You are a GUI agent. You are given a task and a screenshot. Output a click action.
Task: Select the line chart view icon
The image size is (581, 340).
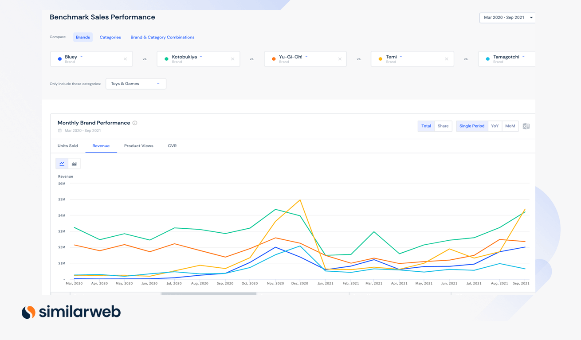click(62, 163)
